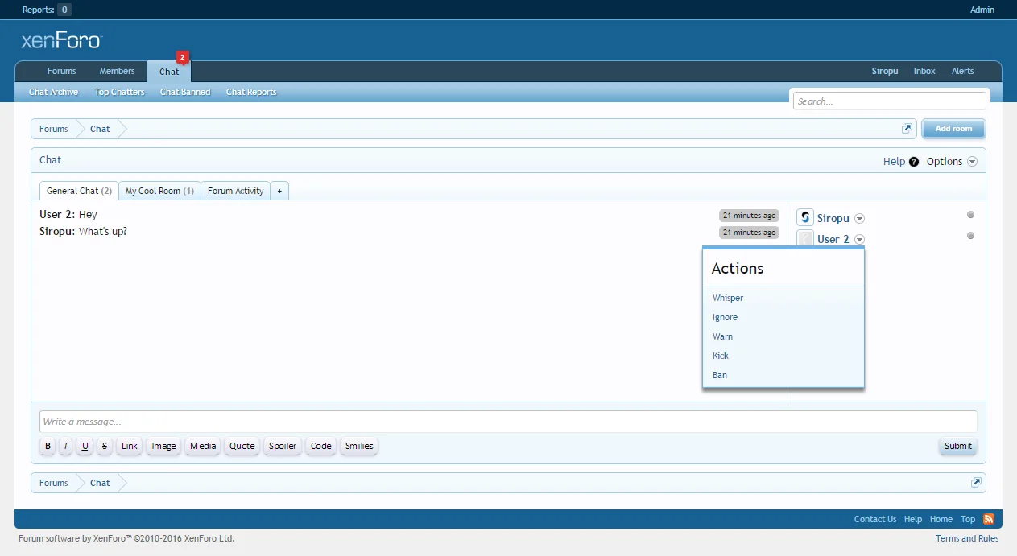
Task: Toggle Strikethrough formatting button
Action: pos(105,446)
